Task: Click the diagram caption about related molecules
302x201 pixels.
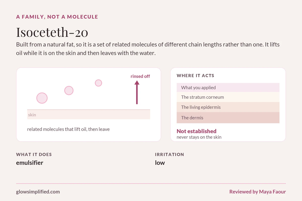Action: [x=68, y=129]
